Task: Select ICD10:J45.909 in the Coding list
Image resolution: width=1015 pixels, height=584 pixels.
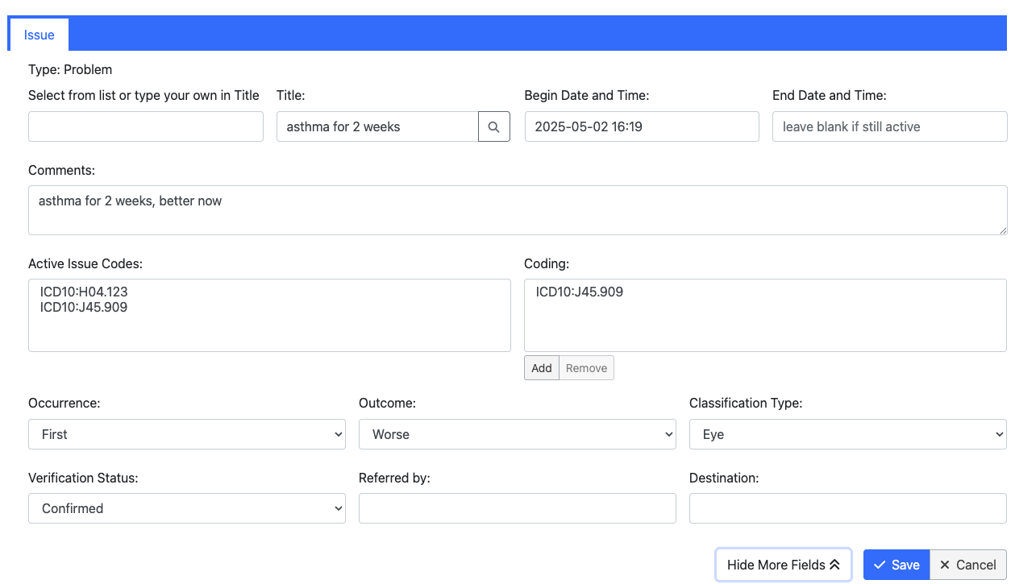Action: coord(580,292)
